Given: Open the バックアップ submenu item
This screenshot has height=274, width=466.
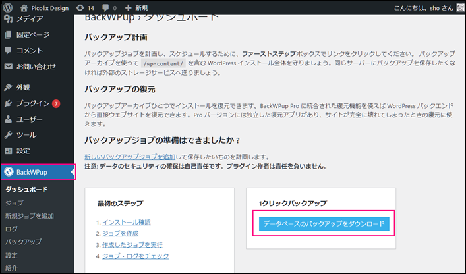Looking at the screenshot, I should pos(24,242).
